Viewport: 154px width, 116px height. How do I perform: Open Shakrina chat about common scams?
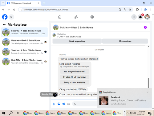pos(24,52)
